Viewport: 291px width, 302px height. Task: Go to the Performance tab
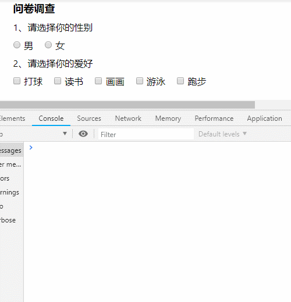coord(214,118)
